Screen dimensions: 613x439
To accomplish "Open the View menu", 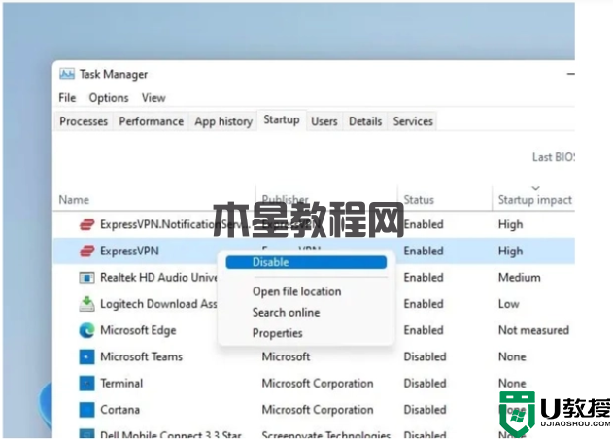I will click(x=153, y=98).
